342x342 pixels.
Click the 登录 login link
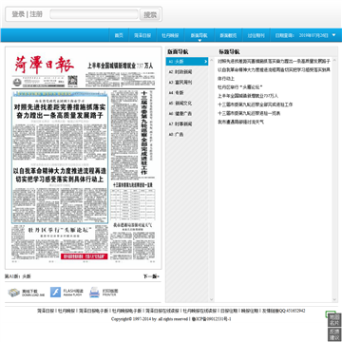pos(18,14)
